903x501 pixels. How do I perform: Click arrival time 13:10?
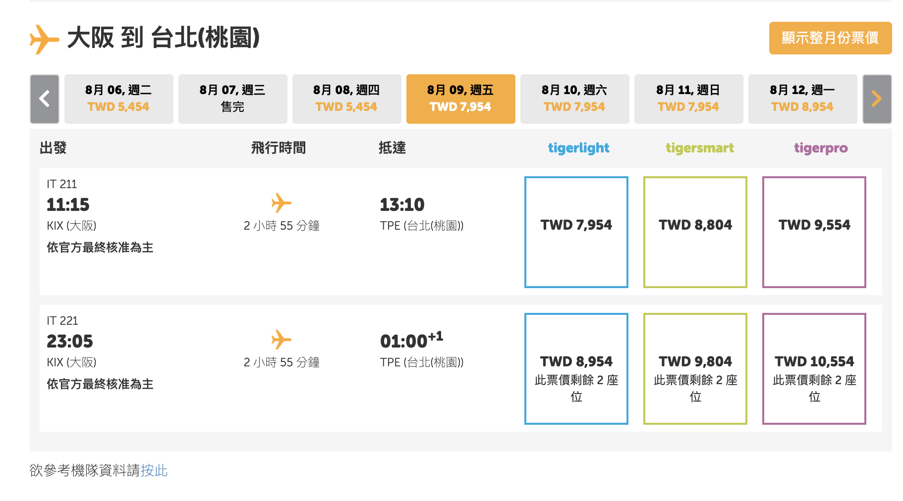coord(402,204)
